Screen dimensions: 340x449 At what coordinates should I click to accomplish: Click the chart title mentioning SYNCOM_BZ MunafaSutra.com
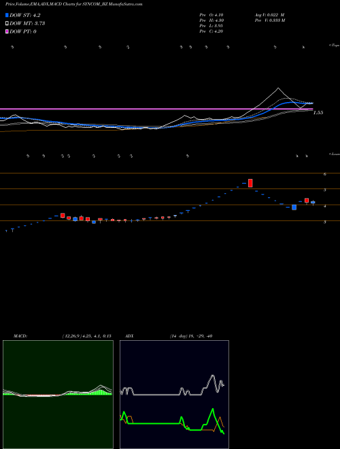click(74, 4)
